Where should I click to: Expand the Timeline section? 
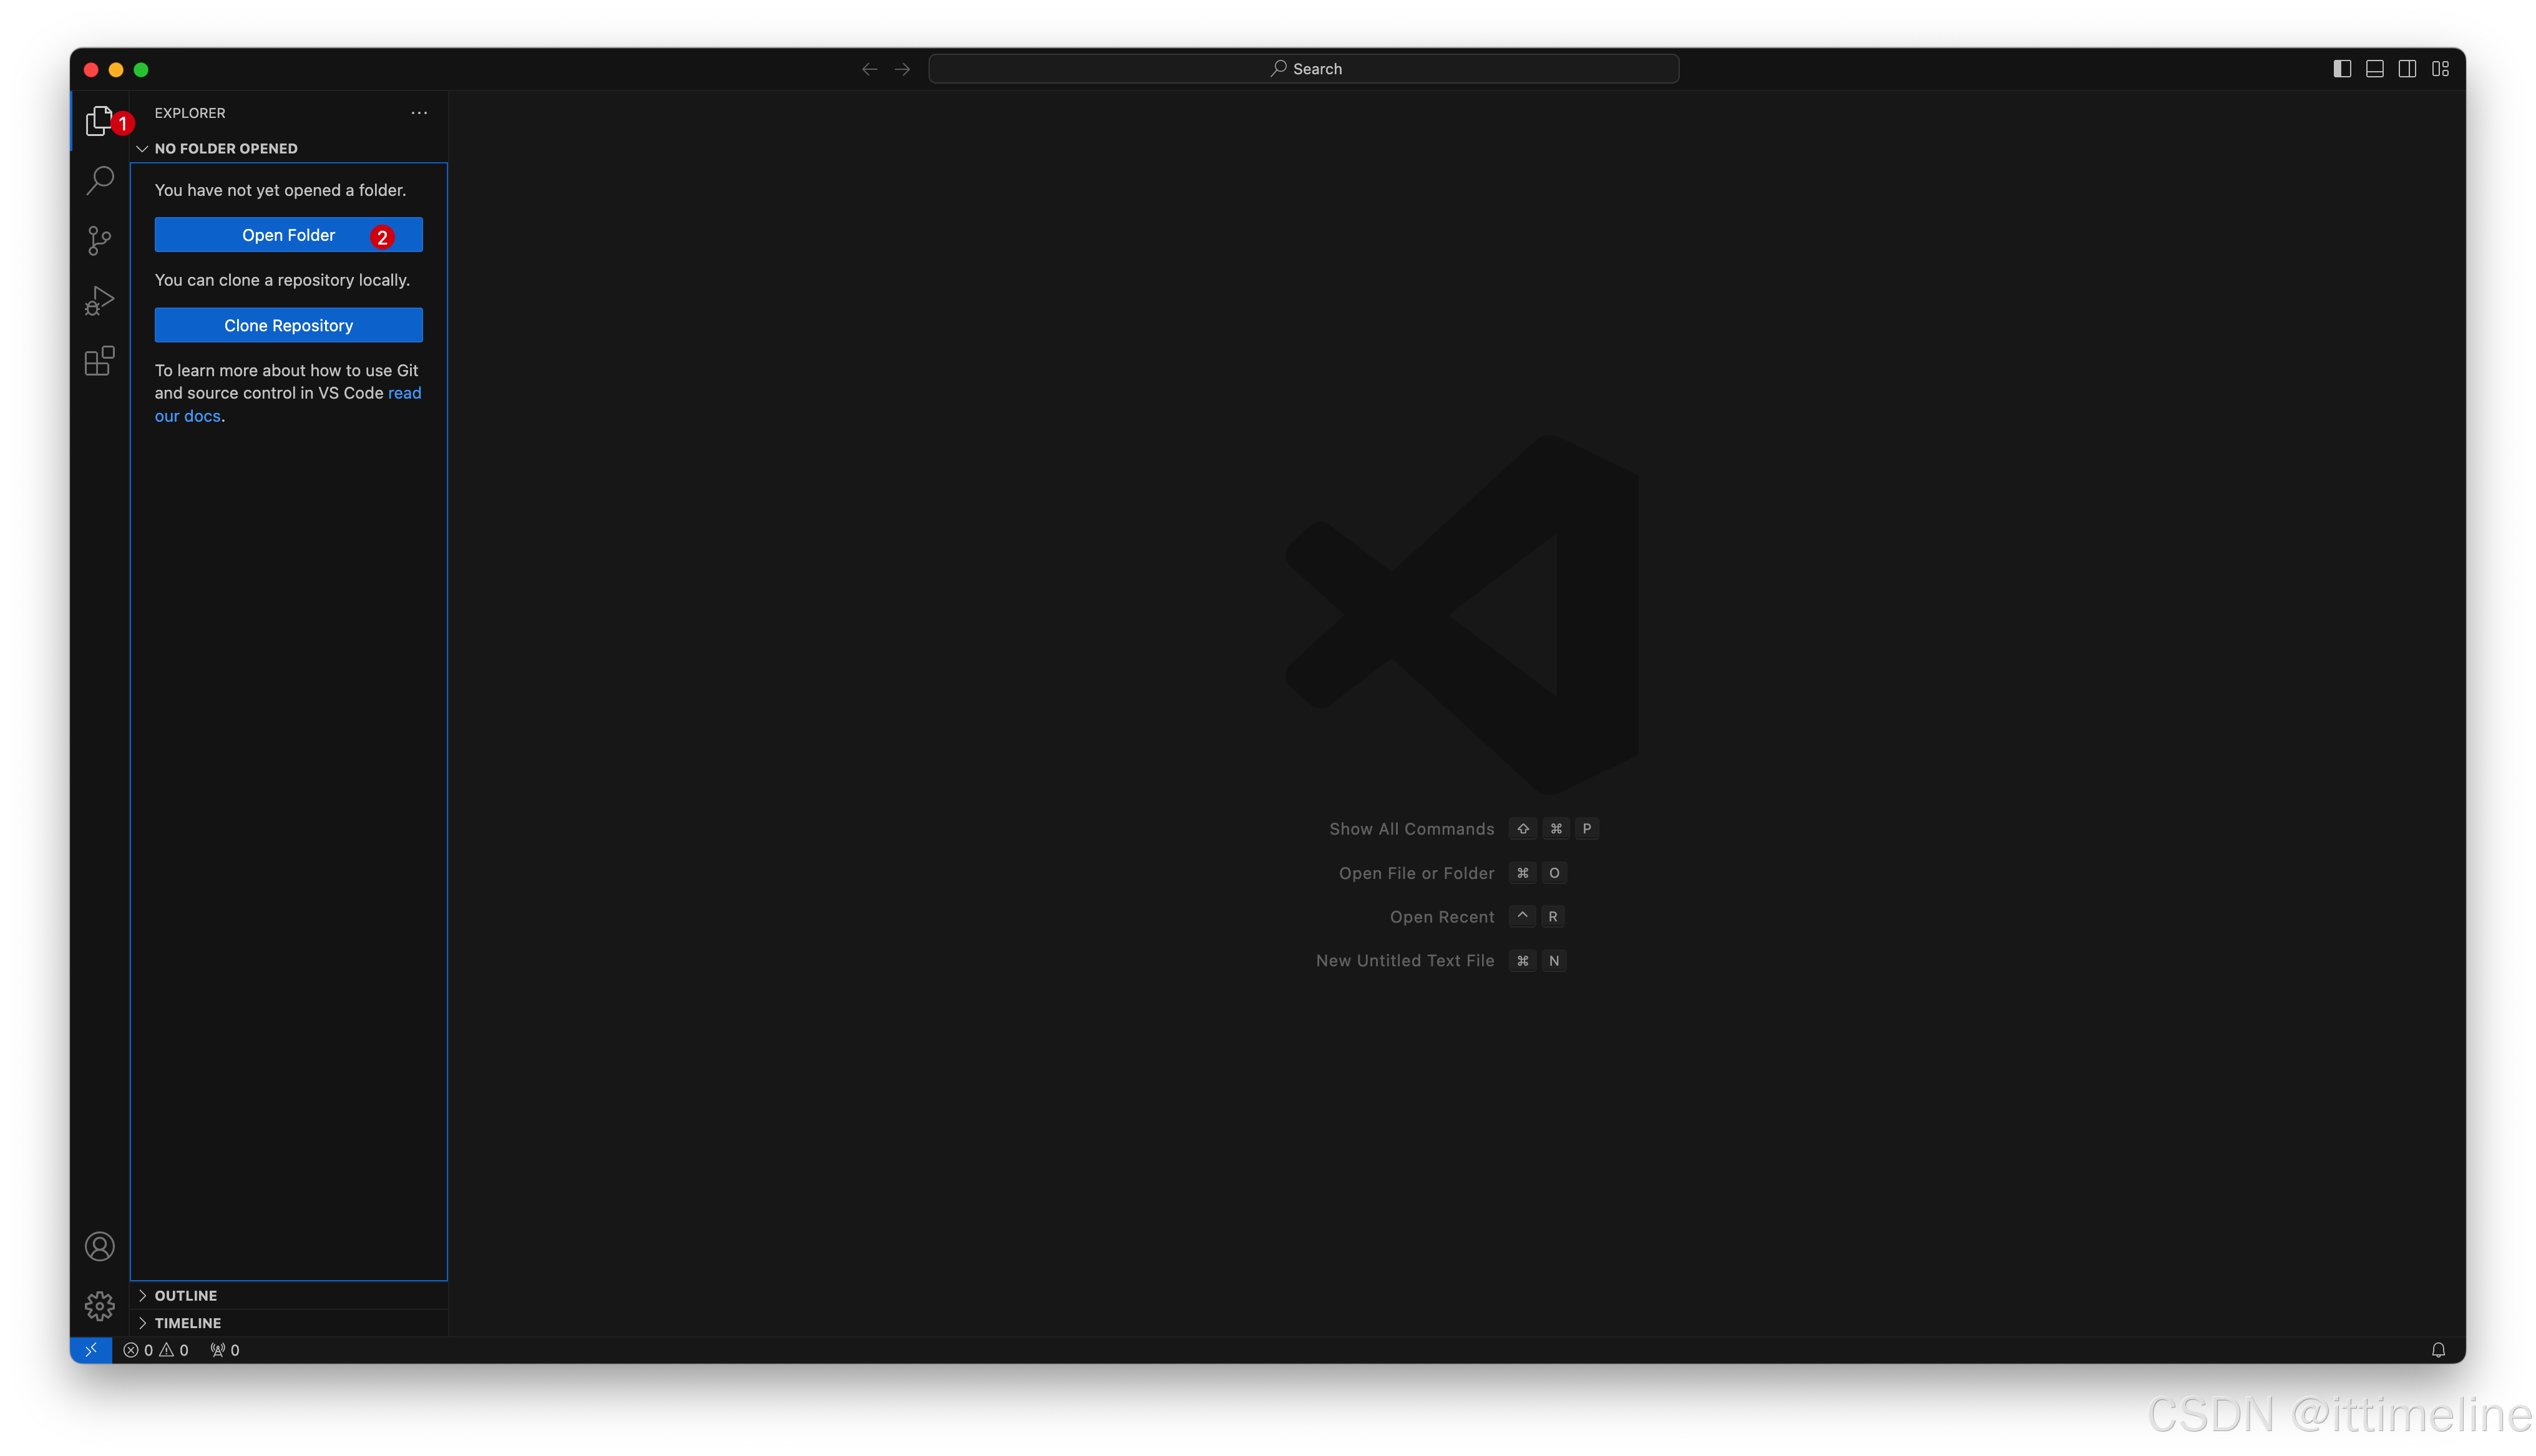188,1323
